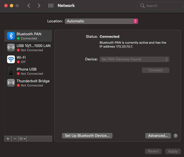Screen dimensions: 184x157
Task: Click Set Up Bluetooth Device... button
Action: [87, 136]
